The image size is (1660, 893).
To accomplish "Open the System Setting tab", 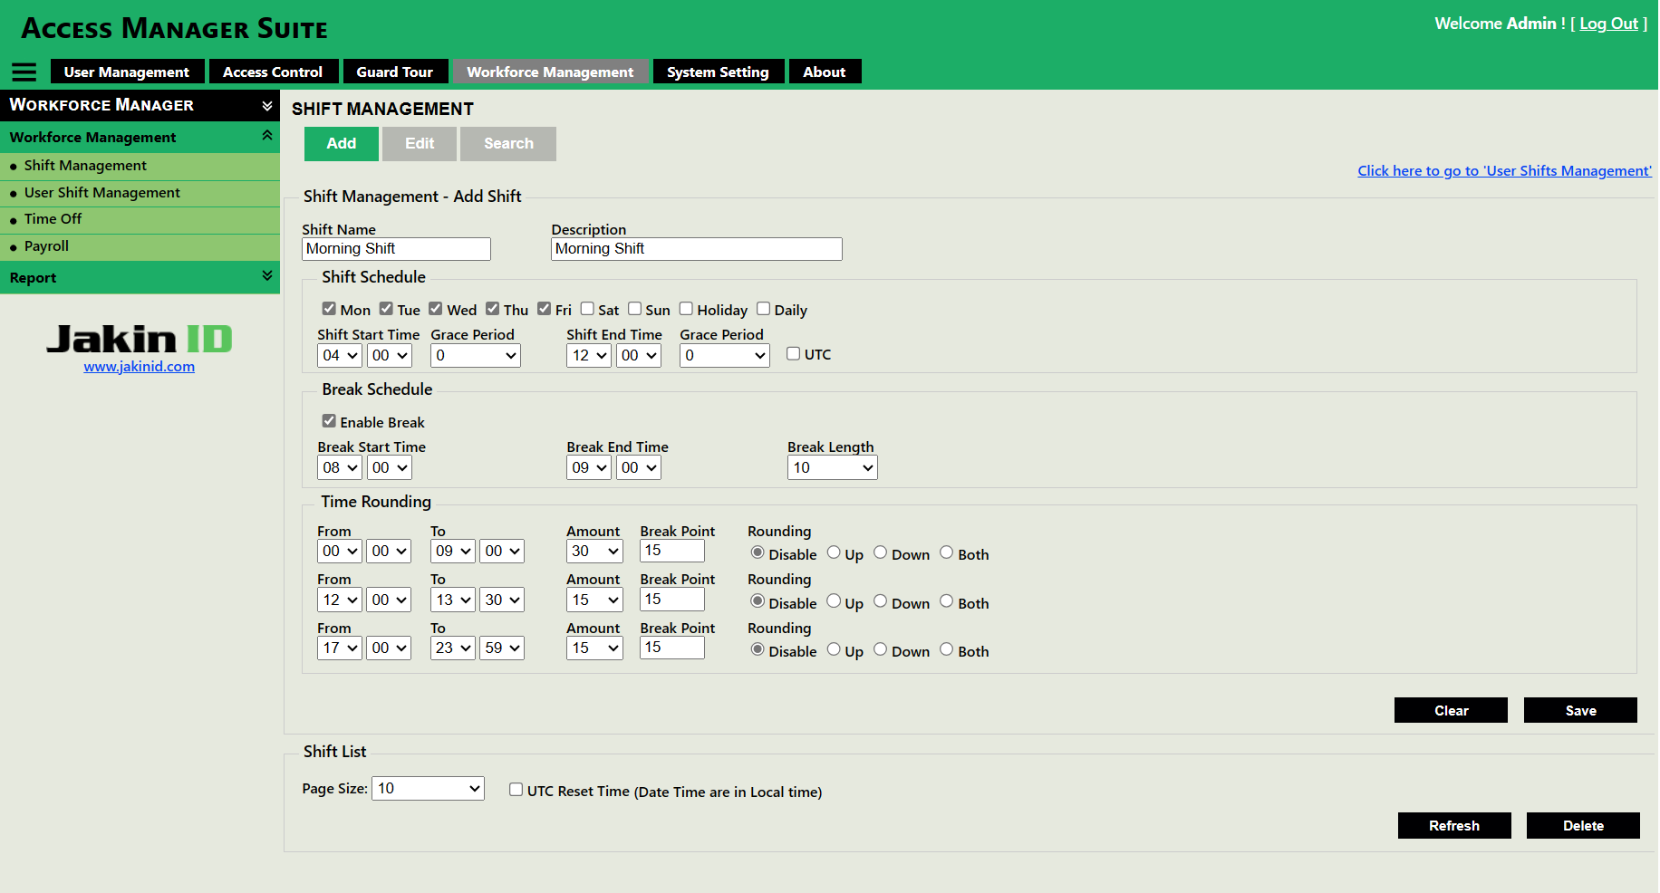I will pyautogui.click(x=718, y=72).
